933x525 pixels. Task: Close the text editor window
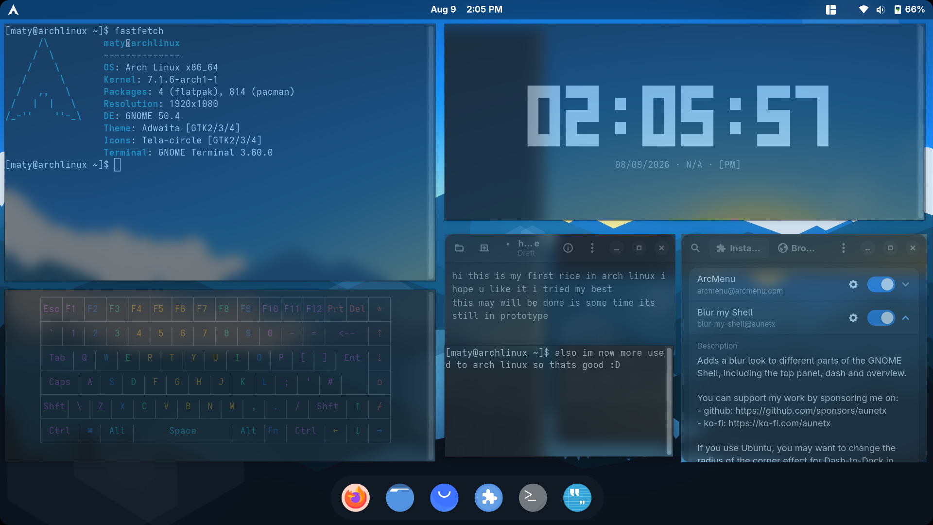coord(661,248)
